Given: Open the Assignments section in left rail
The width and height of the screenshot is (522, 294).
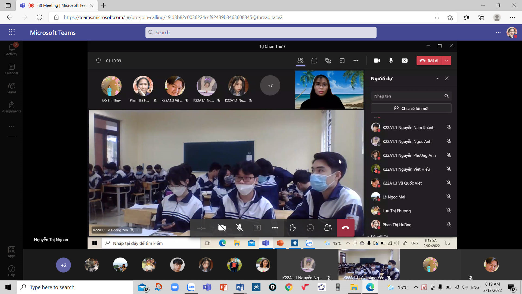Looking at the screenshot, I should point(11,107).
